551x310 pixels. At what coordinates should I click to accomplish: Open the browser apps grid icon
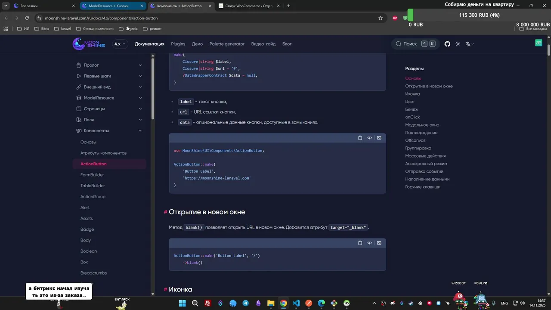tap(6, 29)
